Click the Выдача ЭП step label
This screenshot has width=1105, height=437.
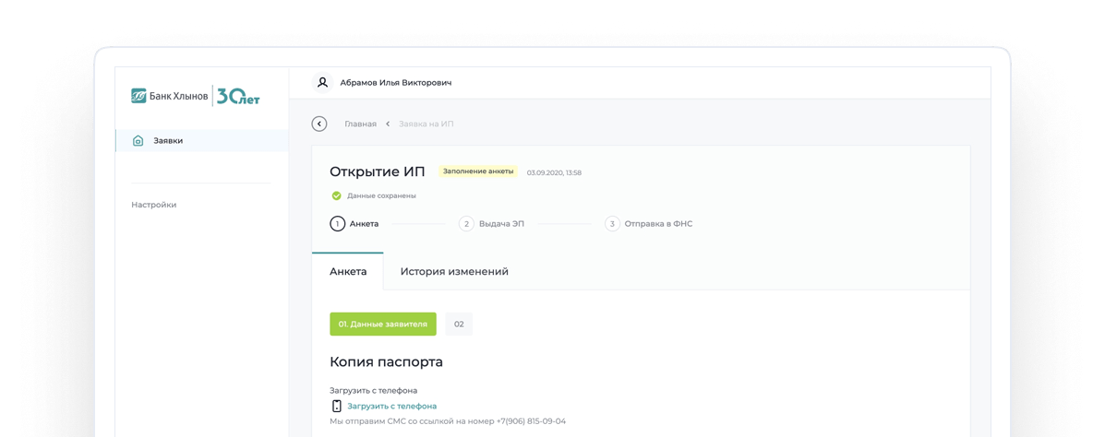click(x=502, y=224)
